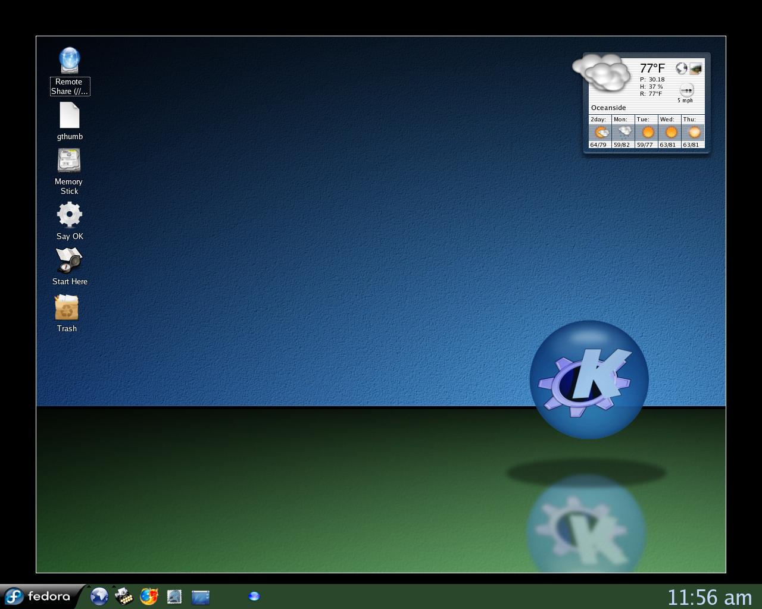The height and width of the screenshot is (609, 762).
Task: Click the landscape picture icon in the weather widget
Action: point(695,69)
